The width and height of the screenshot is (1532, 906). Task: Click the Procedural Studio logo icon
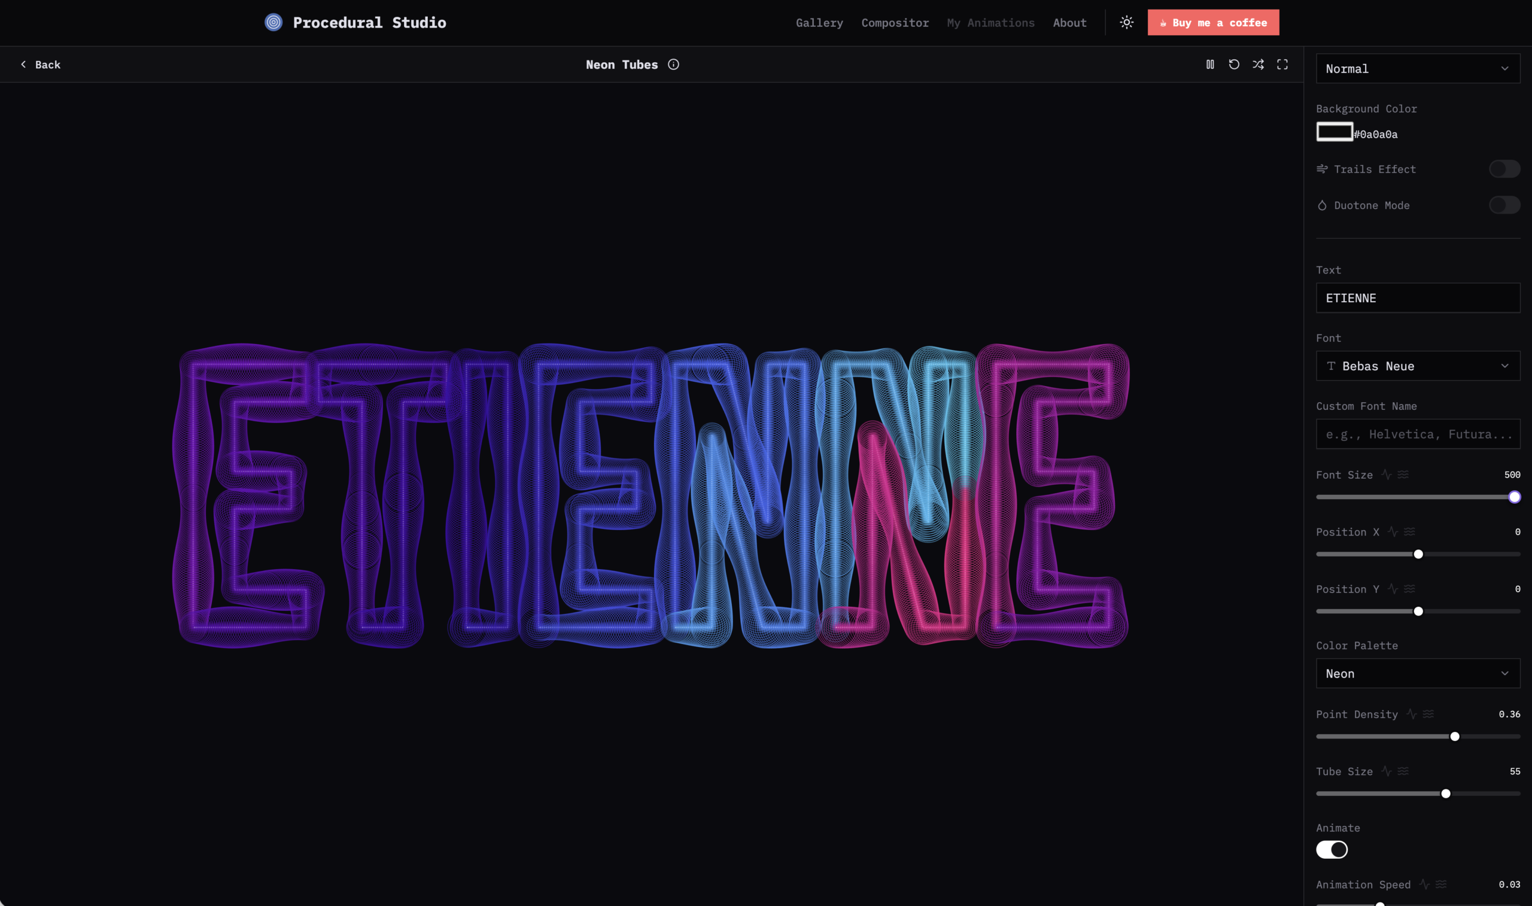pos(273,23)
